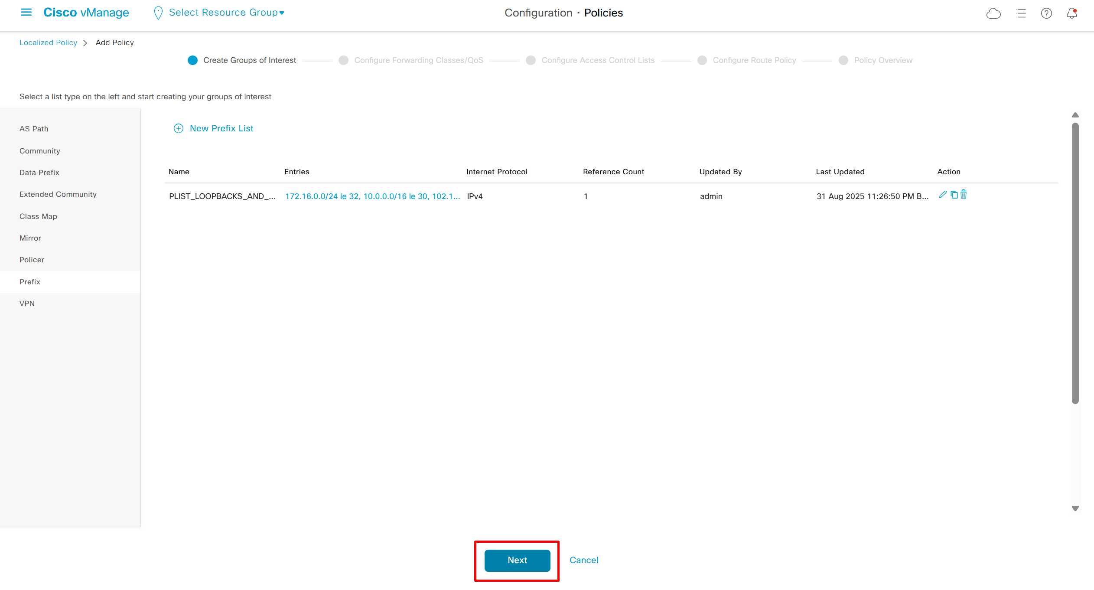Open the notifications bell
This screenshot has height=590, width=1094.
pyautogui.click(x=1072, y=13)
